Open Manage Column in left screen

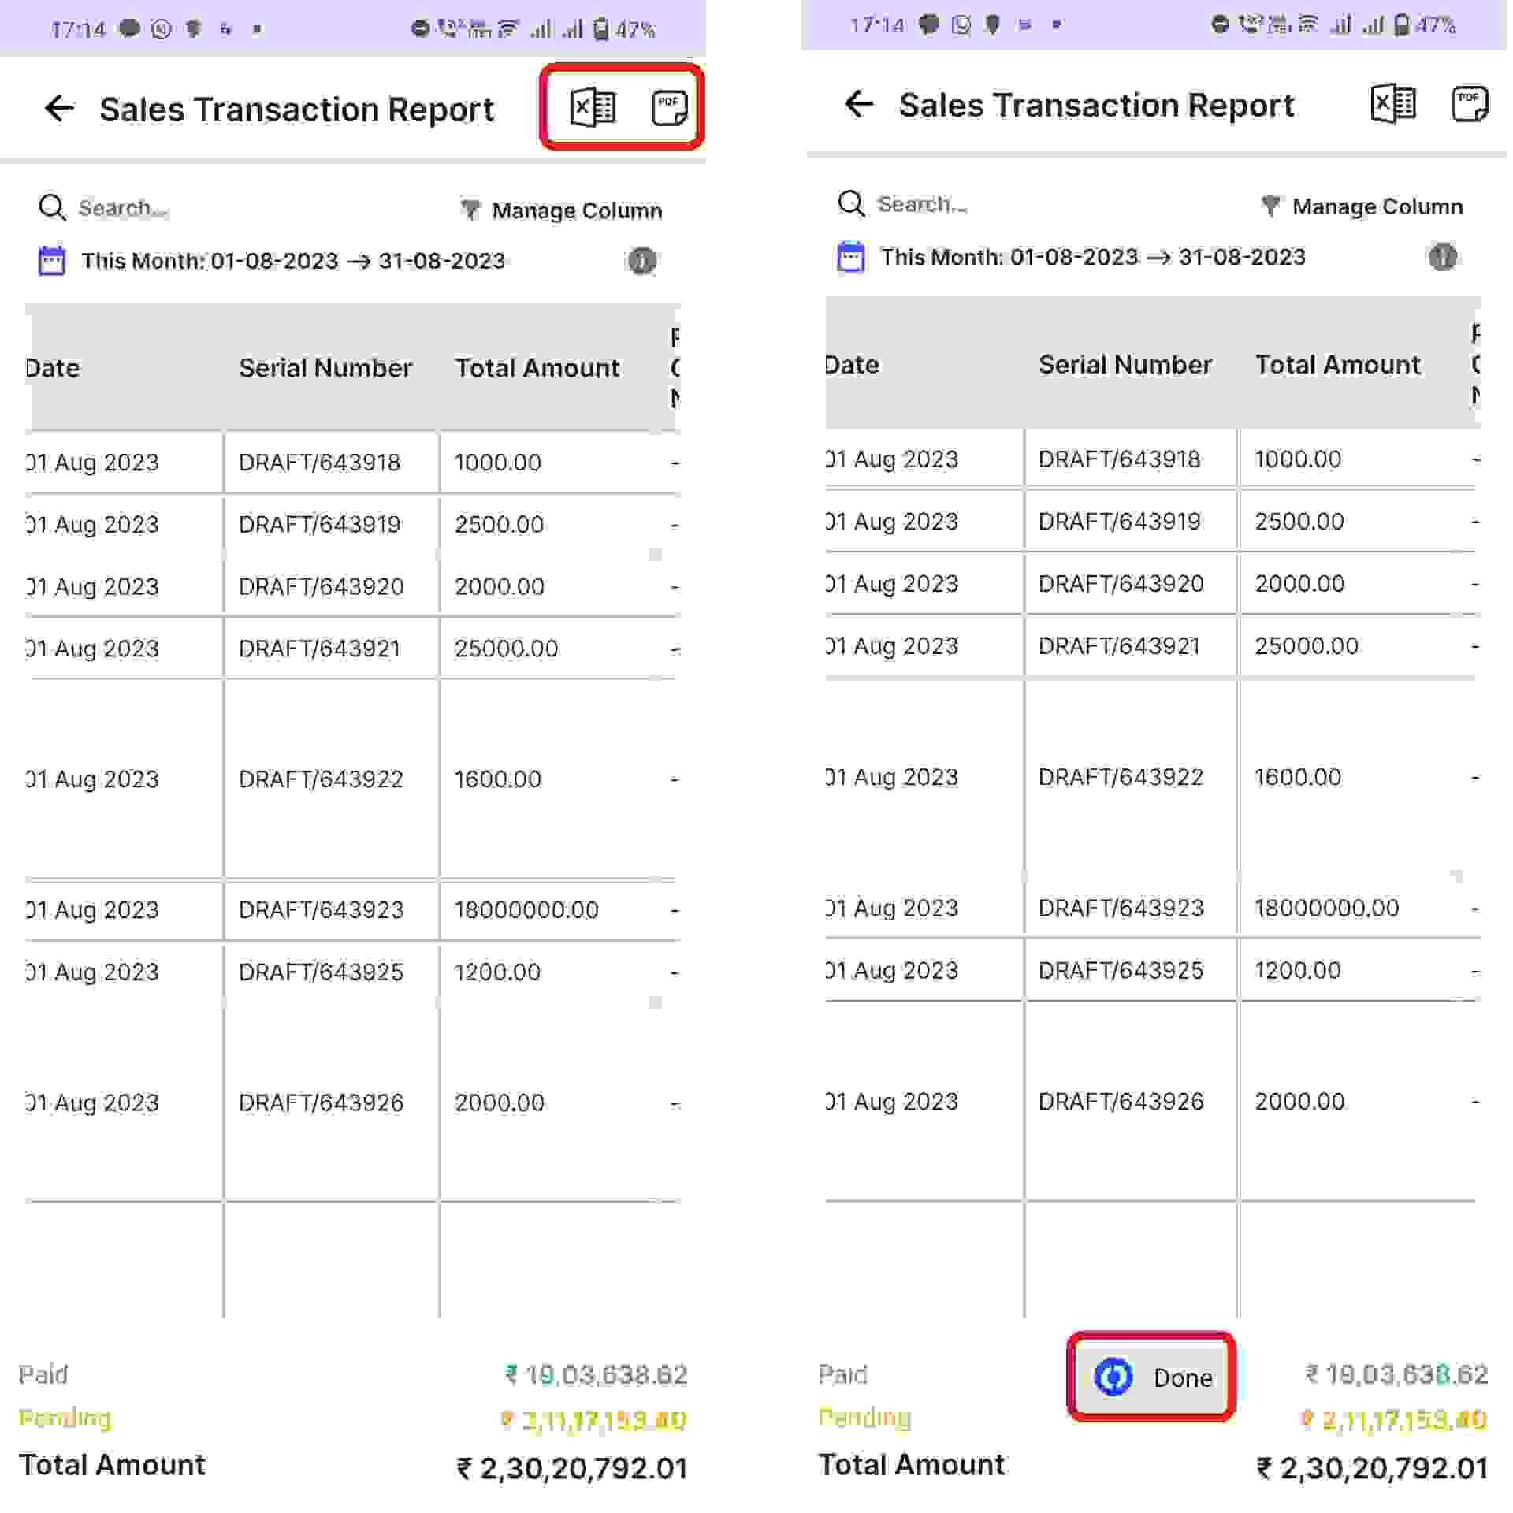(x=562, y=210)
